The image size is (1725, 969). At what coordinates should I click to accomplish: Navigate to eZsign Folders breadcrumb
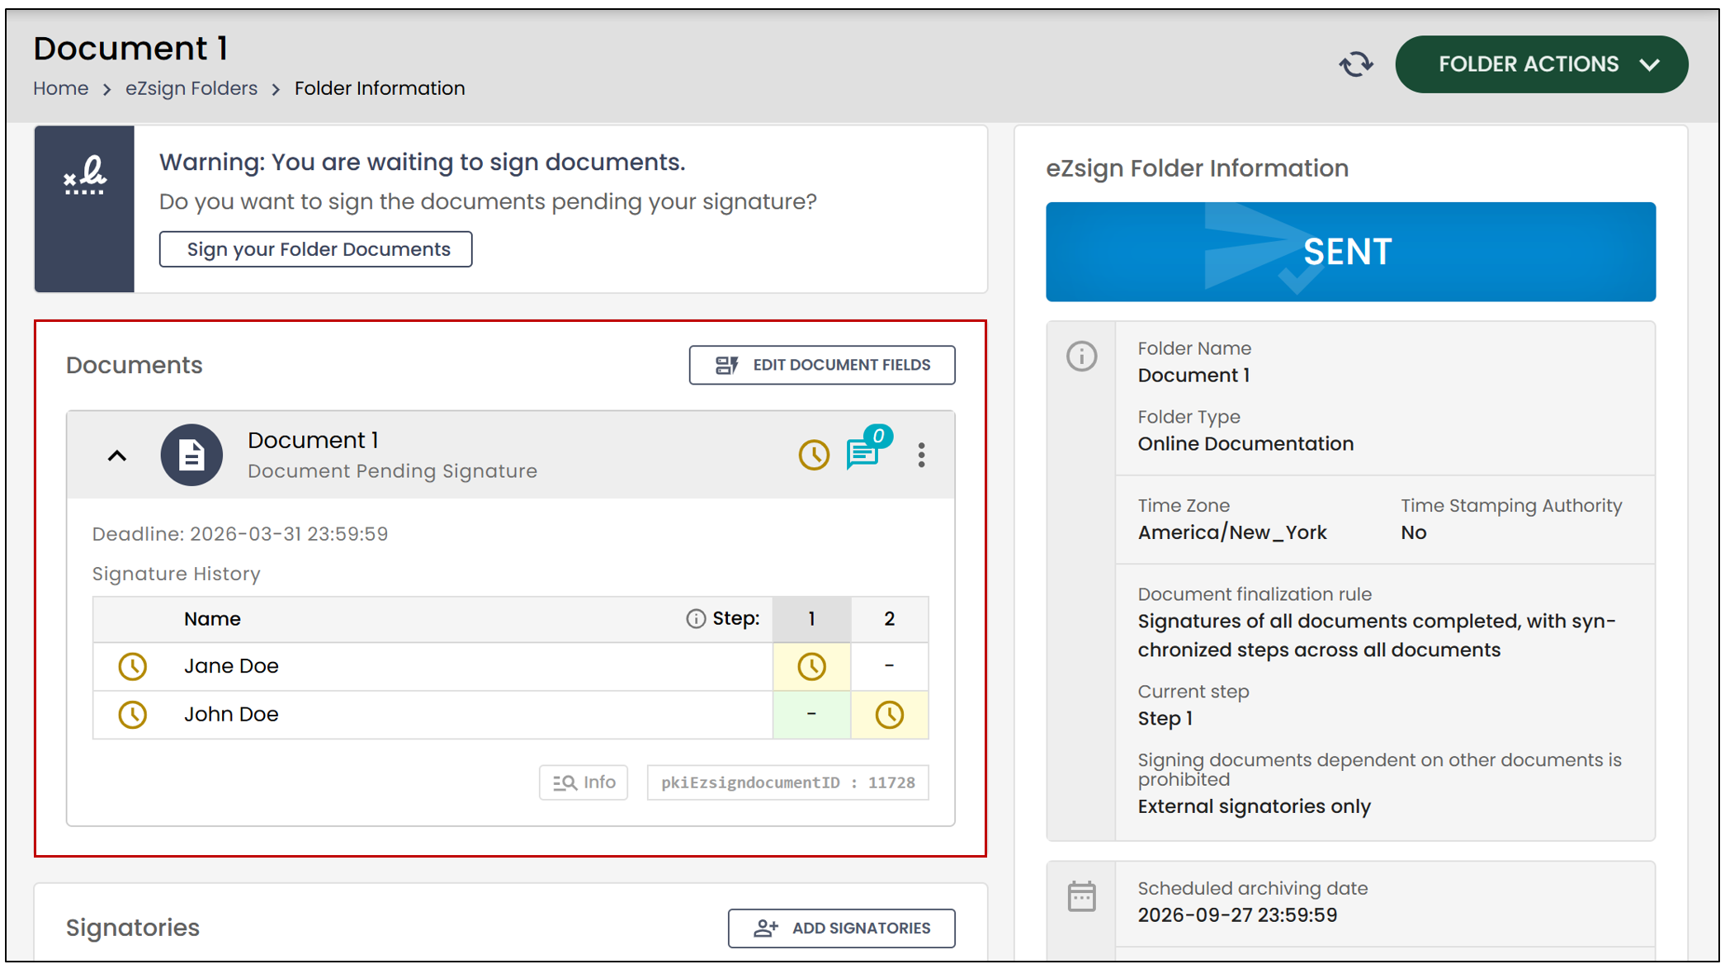[x=191, y=88]
